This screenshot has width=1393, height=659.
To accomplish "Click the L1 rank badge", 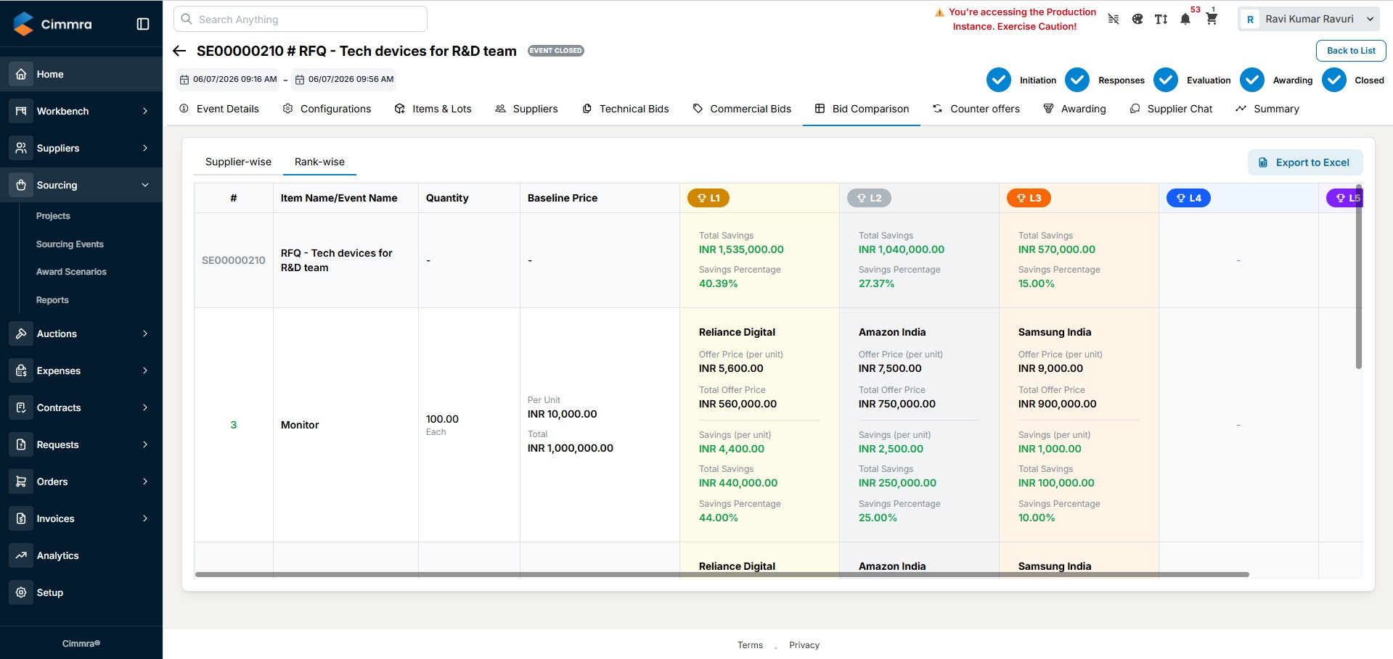I will click(708, 198).
